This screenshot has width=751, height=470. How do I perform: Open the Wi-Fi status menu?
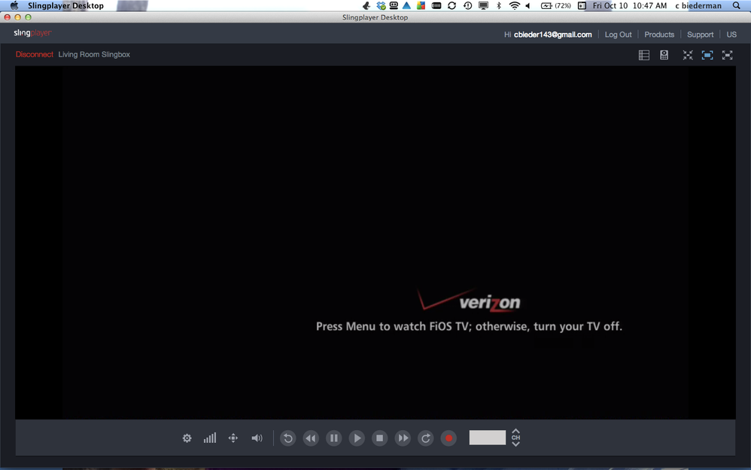[x=515, y=5]
